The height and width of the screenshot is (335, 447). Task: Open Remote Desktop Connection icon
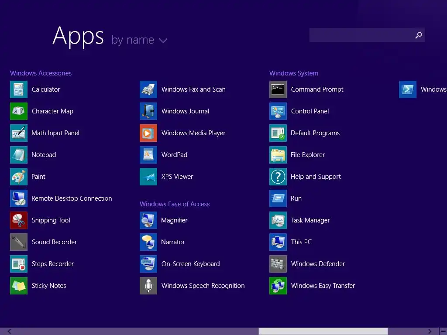[x=19, y=198]
